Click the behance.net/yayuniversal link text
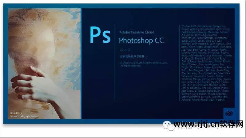Viewport: 246px width, 138px height. [x=24, y=116]
